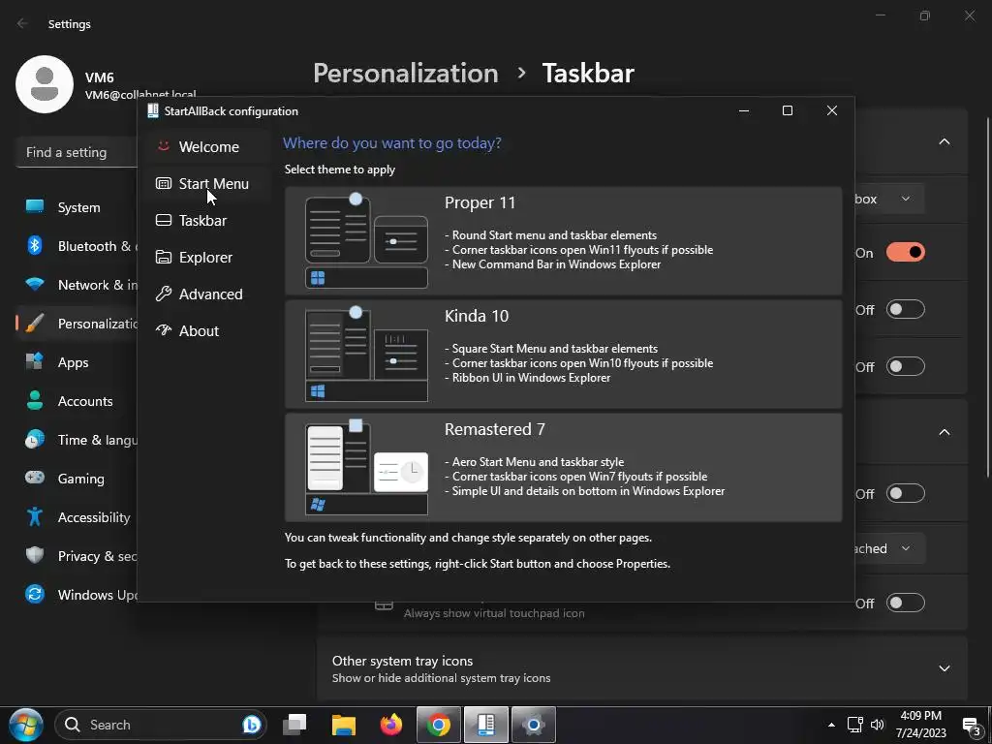Click the virtual touchpad row icon
Viewport: 992px width, 744px height.
[x=384, y=605]
